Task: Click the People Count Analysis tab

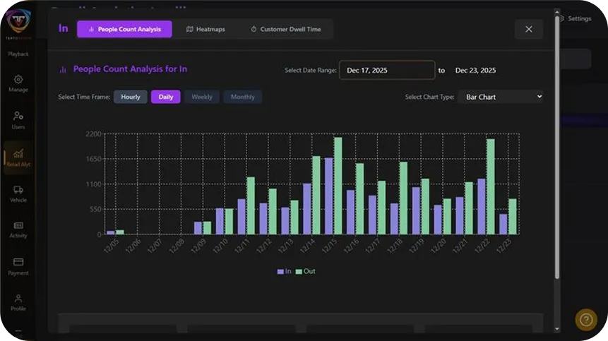Action: pyautogui.click(x=124, y=29)
